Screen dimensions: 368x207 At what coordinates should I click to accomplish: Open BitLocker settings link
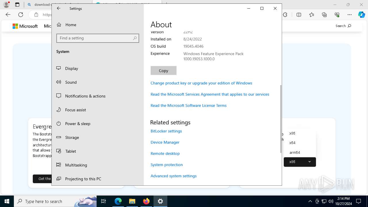pos(166,131)
